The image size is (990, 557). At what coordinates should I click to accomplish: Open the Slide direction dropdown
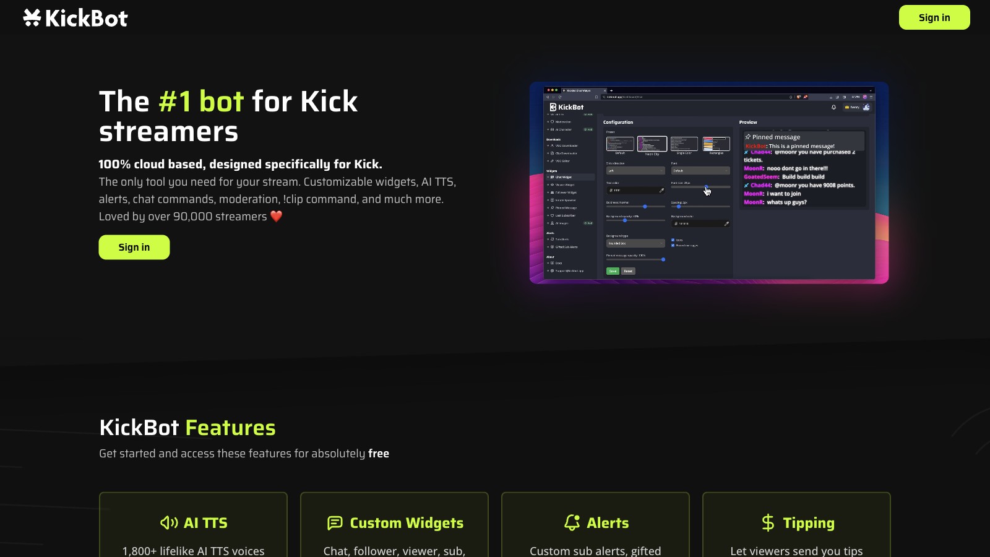click(x=635, y=171)
